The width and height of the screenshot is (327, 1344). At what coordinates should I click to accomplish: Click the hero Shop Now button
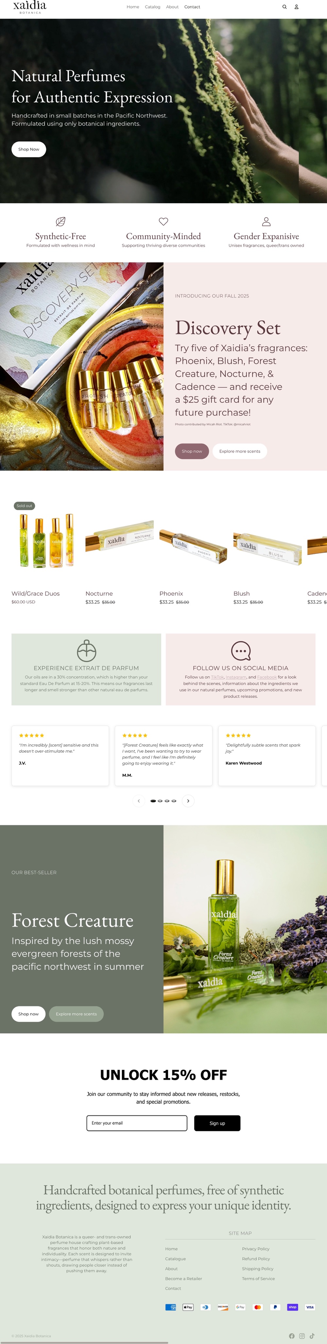[x=29, y=149]
